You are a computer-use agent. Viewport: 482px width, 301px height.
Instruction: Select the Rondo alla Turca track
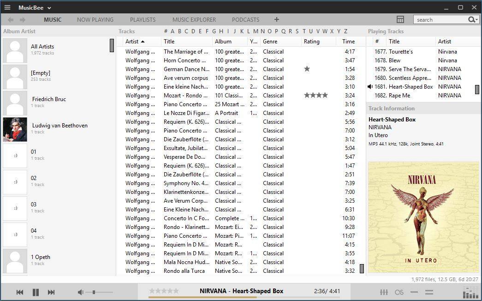click(240, 271)
